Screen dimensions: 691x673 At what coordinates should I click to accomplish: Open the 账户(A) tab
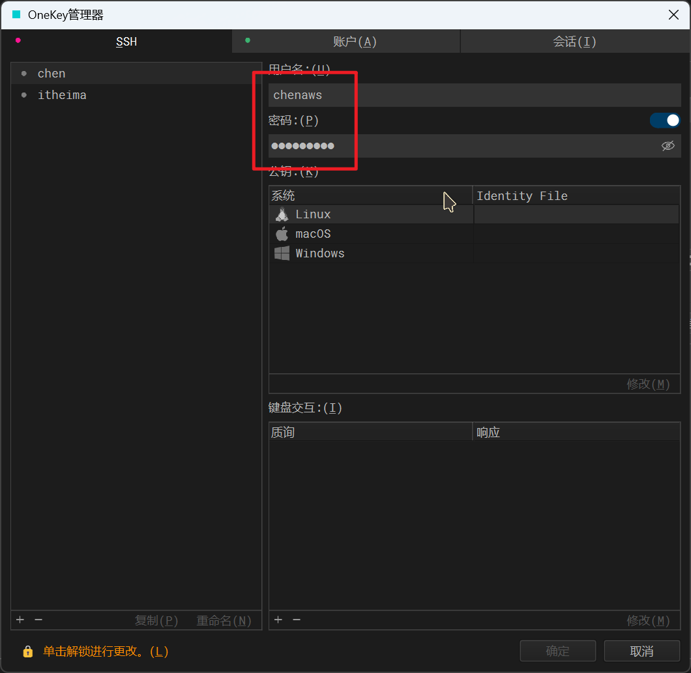(x=346, y=42)
